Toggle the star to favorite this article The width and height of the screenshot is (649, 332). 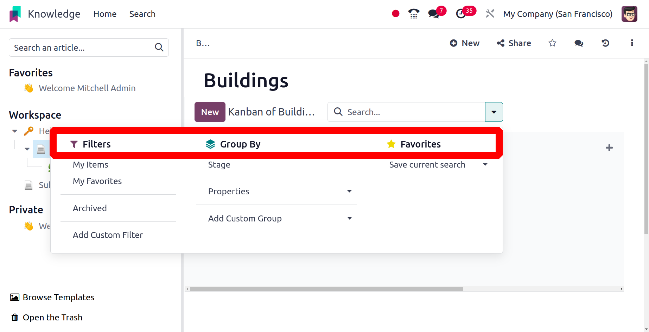point(552,43)
